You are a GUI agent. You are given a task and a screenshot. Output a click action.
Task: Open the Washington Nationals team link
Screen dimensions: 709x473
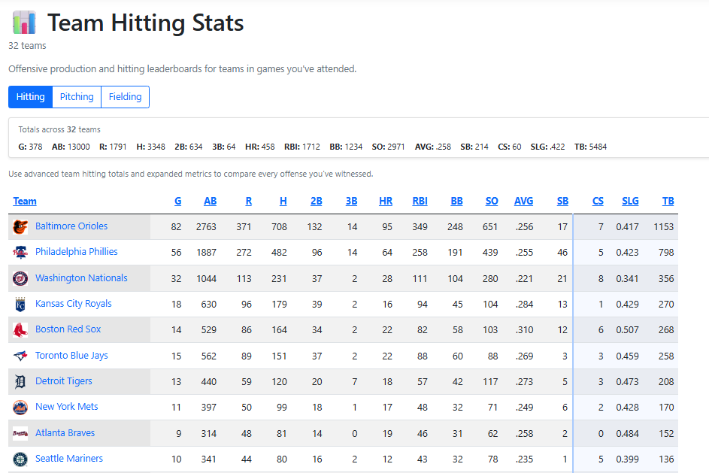(81, 278)
